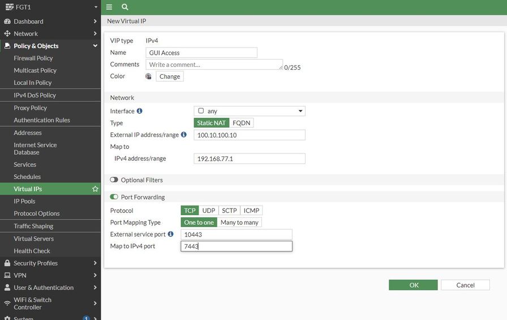The image size is (507, 320).
Task: Click the User & Authentication person icon
Action: click(7, 287)
